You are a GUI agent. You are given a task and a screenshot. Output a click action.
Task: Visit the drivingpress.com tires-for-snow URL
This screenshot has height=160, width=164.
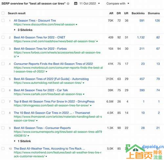tap(51, 105)
